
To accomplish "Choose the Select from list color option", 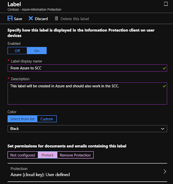I will point(23,119).
